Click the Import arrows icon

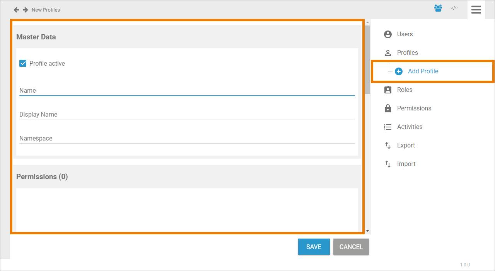pyautogui.click(x=387, y=164)
